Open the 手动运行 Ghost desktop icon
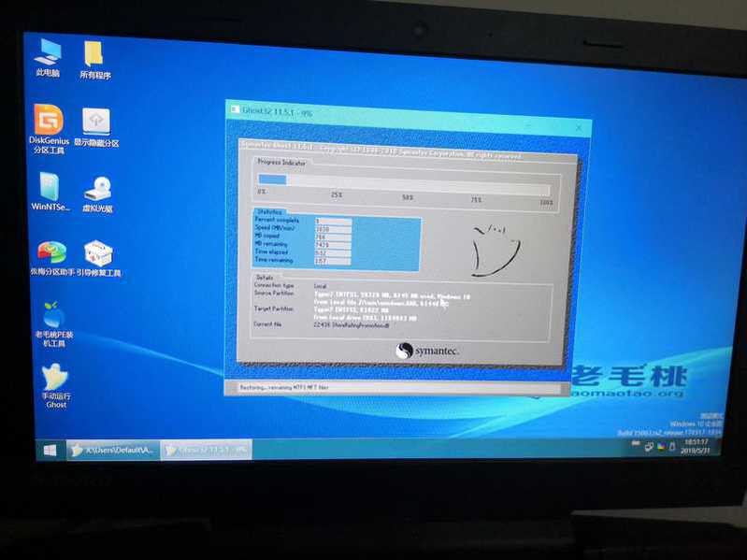 click(56, 386)
